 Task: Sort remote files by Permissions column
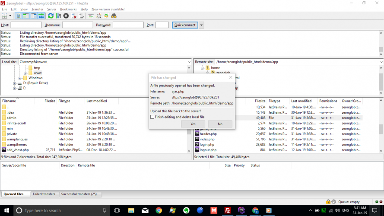(329, 101)
